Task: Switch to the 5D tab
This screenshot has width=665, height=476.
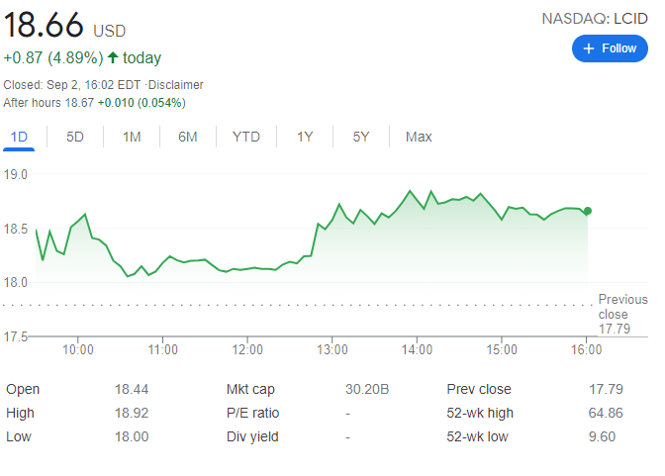Action: pyautogui.click(x=75, y=137)
